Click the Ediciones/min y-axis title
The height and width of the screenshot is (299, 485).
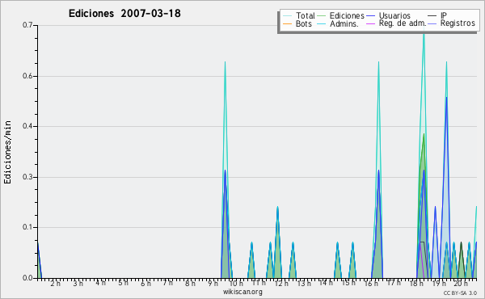7,152
